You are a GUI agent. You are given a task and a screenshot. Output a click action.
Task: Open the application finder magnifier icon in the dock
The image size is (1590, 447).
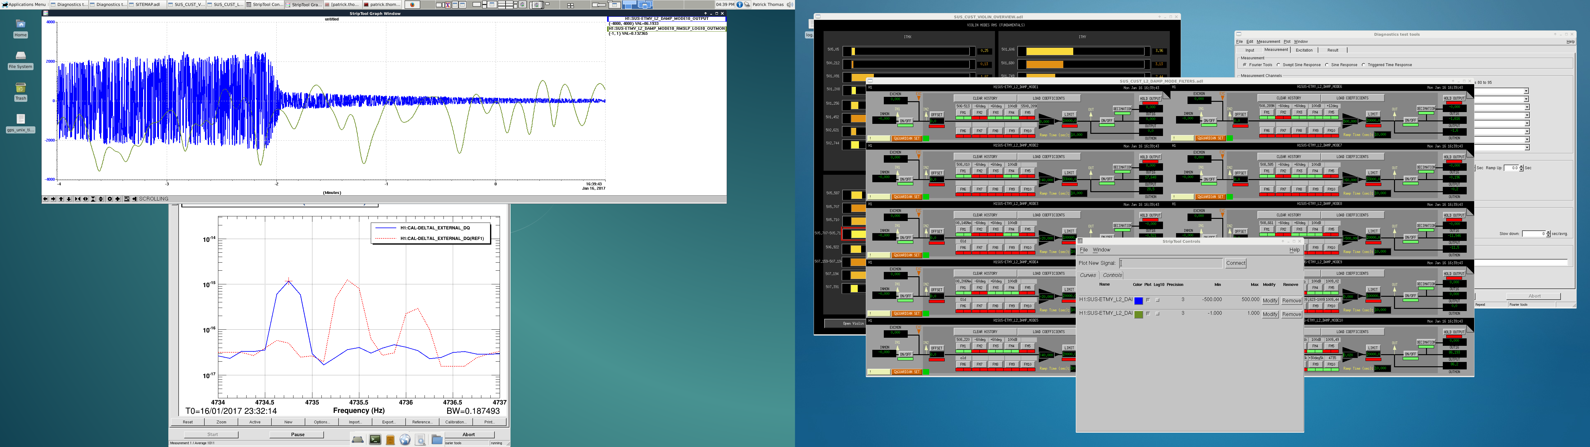[x=420, y=440]
